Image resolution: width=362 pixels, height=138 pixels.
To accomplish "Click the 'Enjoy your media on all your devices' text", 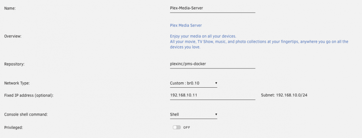I will point(203,37).
